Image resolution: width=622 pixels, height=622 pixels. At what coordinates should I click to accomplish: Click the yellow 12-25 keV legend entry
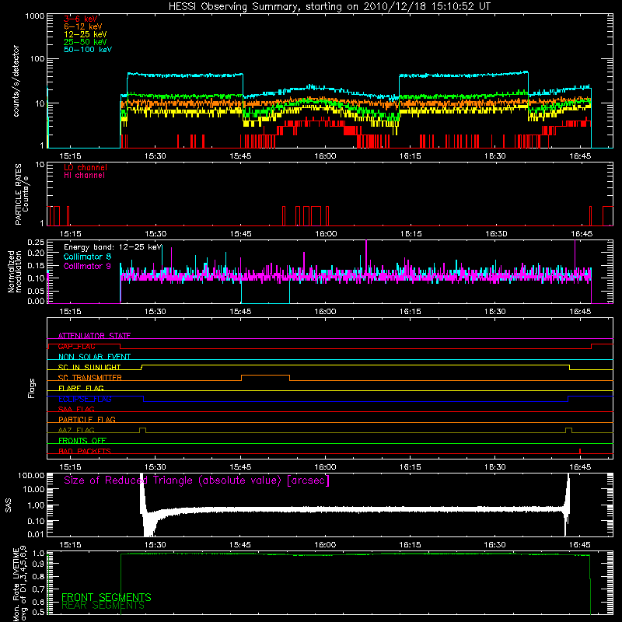[x=86, y=34]
